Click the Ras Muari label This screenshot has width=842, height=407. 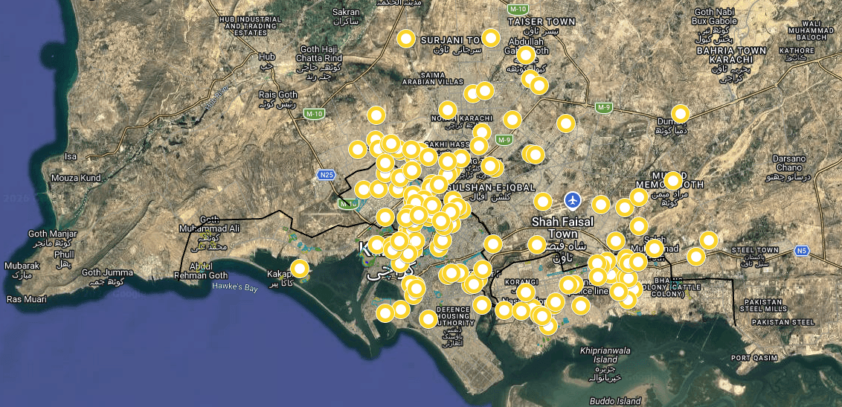[26, 299]
